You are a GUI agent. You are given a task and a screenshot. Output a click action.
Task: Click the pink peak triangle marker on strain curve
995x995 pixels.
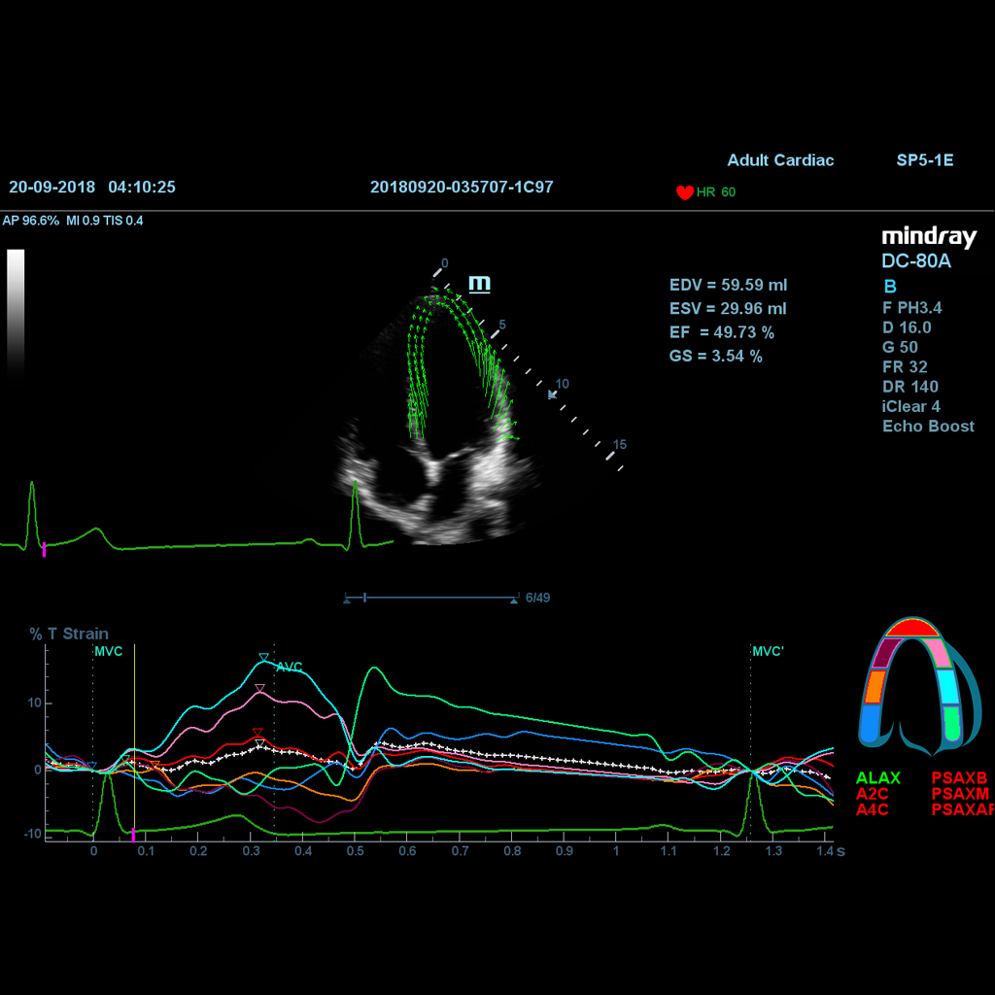259,688
